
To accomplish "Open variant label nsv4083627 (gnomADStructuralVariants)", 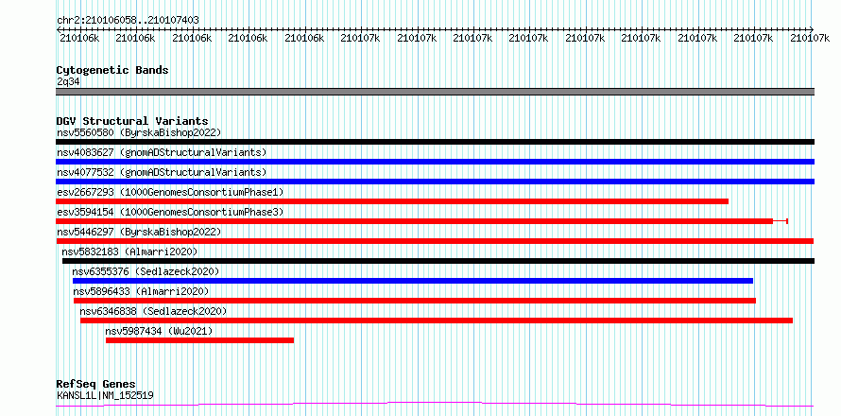I will point(162,152).
